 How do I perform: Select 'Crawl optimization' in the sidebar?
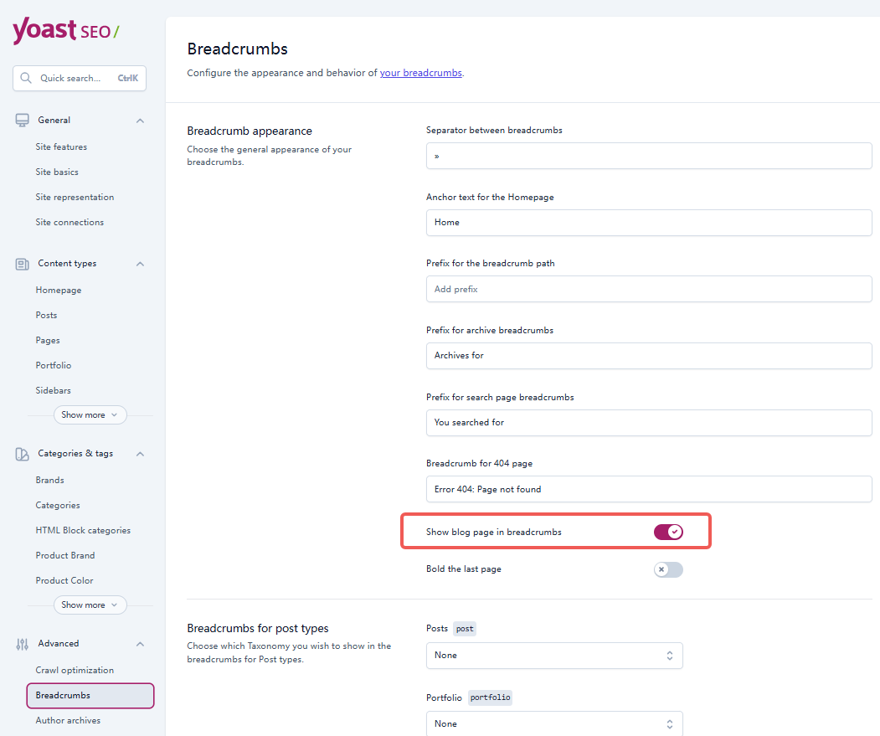tap(75, 669)
